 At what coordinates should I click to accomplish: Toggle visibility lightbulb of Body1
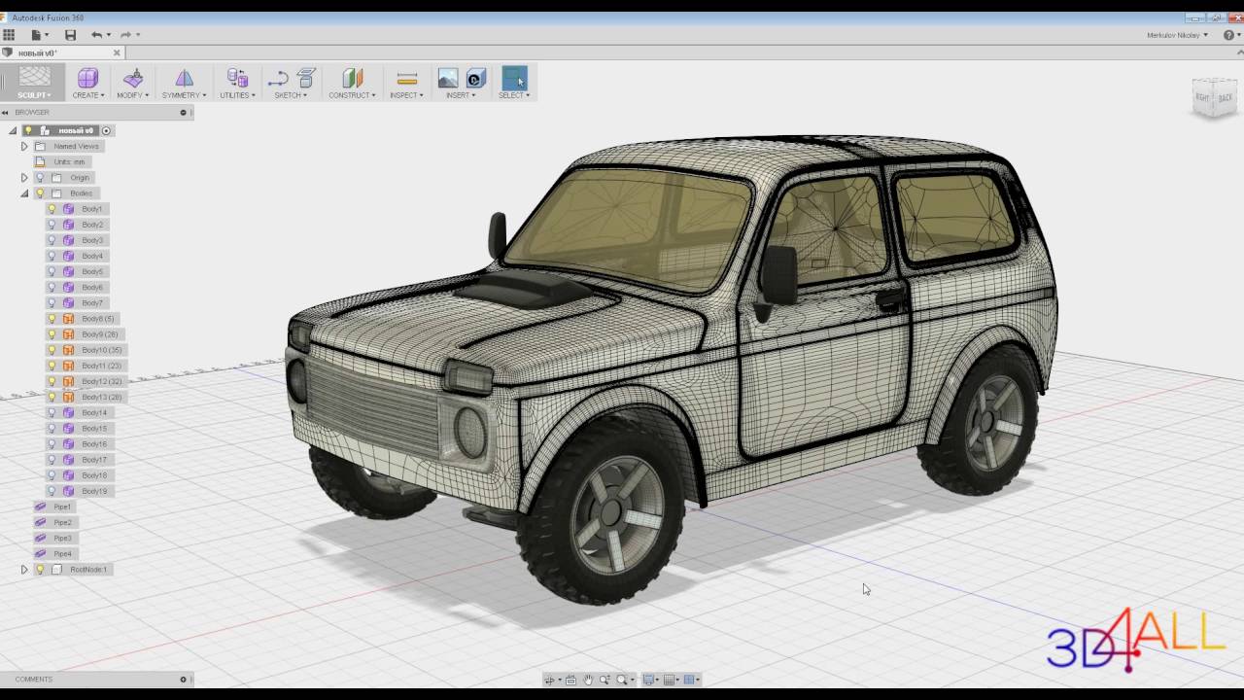(x=52, y=209)
